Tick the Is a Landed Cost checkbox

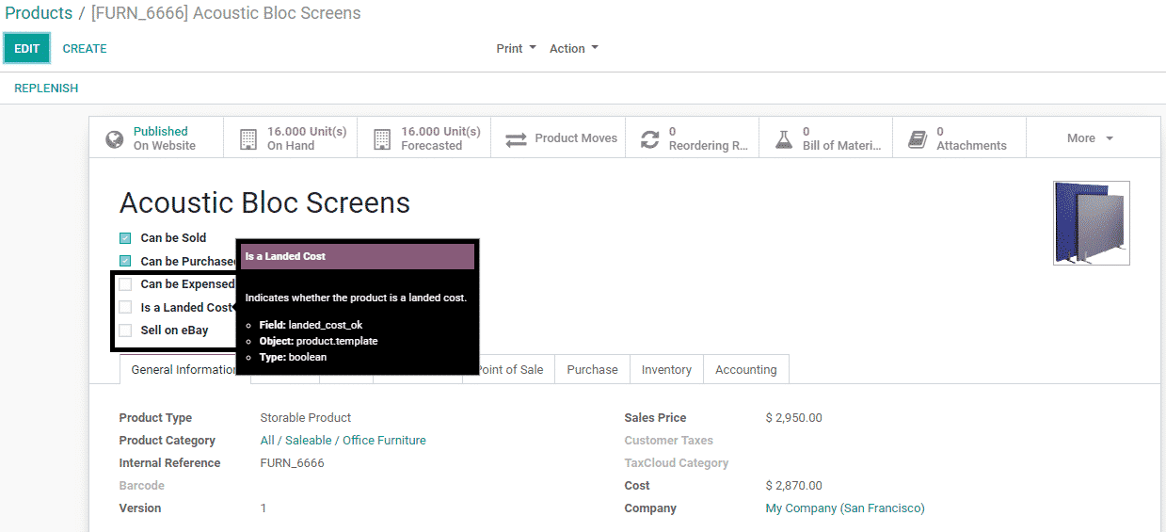click(x=125, y=307)
